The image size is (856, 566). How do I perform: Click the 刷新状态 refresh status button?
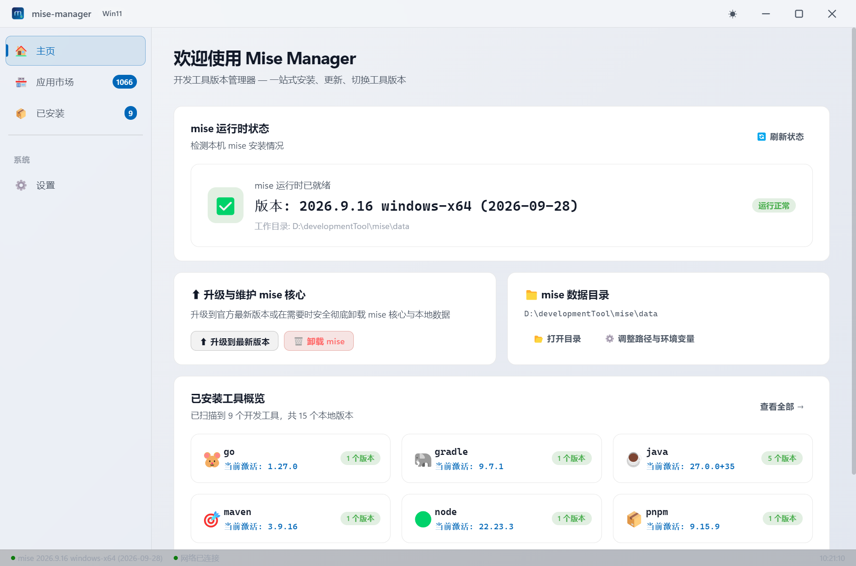pyautogui.click(x=781, y=137)
